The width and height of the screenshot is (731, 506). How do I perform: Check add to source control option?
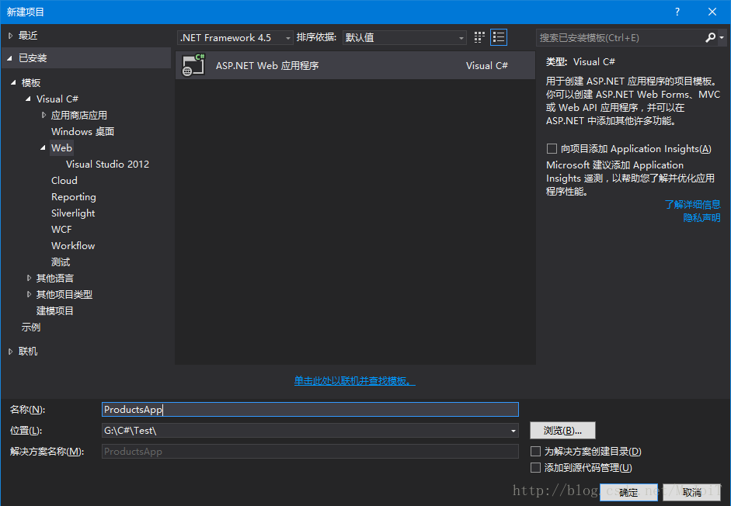coord(536,468)
